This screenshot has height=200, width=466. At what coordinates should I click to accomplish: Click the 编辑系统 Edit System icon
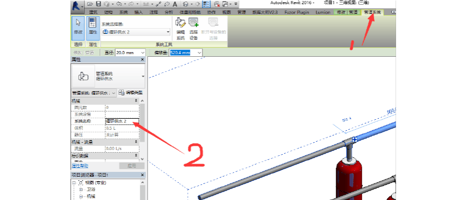click(181, 29)
